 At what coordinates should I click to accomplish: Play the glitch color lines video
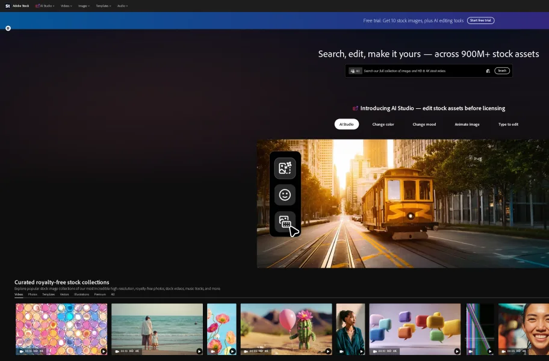click(x=490, y=351)
